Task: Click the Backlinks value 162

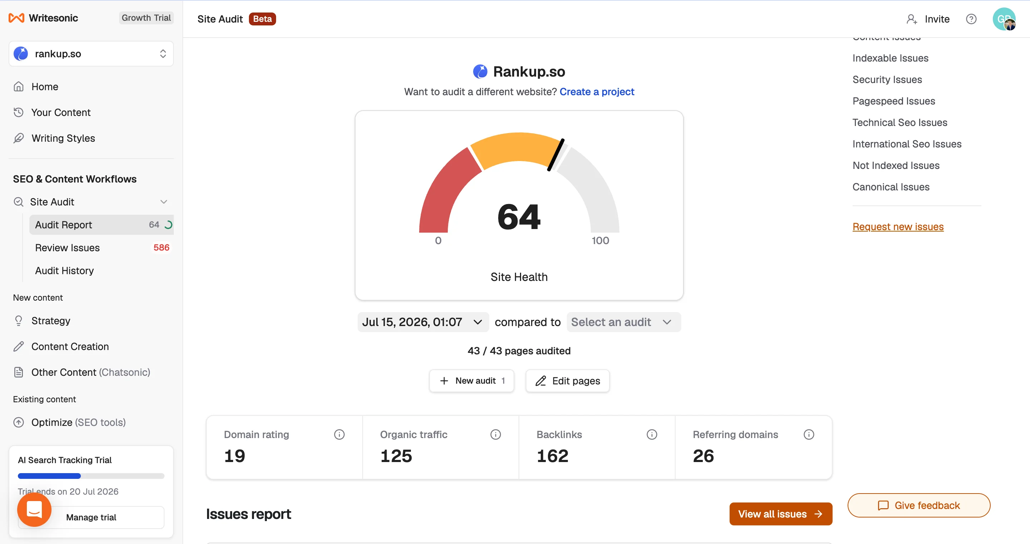Action: tap(552, 456)
